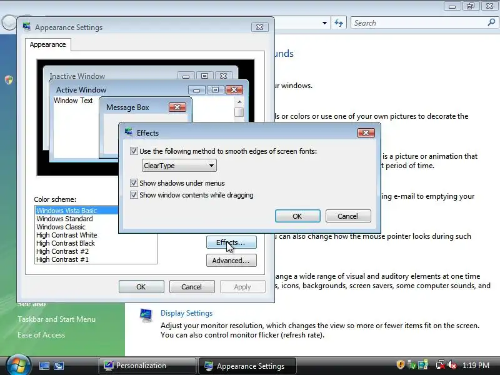
Task: Click the Show Desktop quick launch icon
Action: [x=44, y=366]
